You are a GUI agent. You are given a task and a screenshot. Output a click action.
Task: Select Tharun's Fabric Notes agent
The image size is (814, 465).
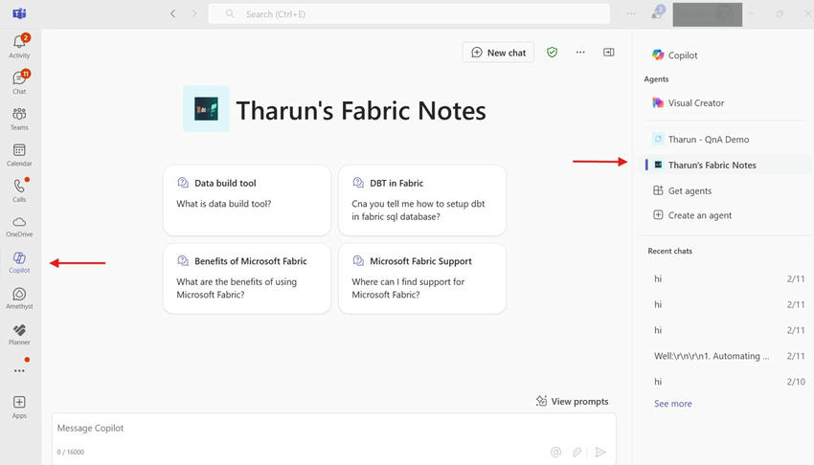click(x=726, y=165)
